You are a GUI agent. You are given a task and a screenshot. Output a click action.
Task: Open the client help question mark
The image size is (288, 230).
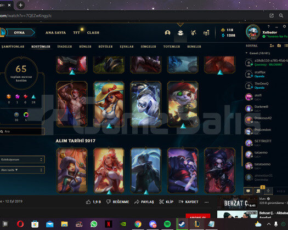tap(269, 27)
